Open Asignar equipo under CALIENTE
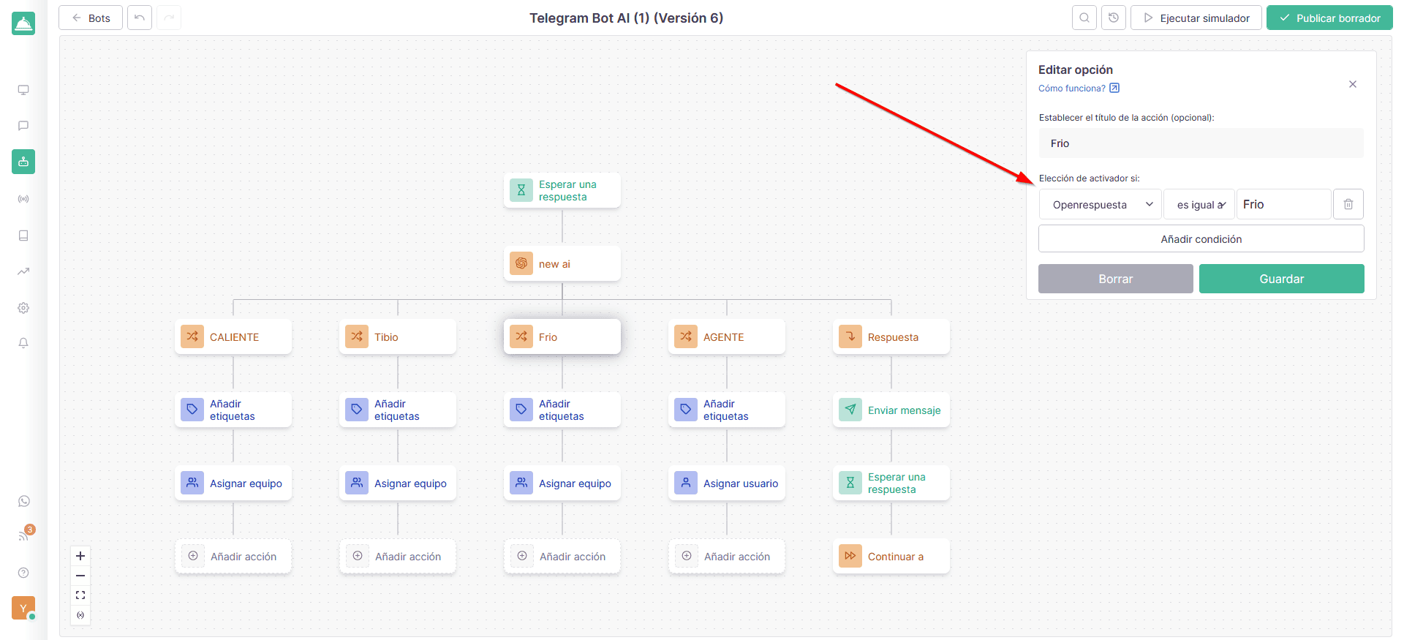Screen dimensions: 1404x640 pos(233,483)
